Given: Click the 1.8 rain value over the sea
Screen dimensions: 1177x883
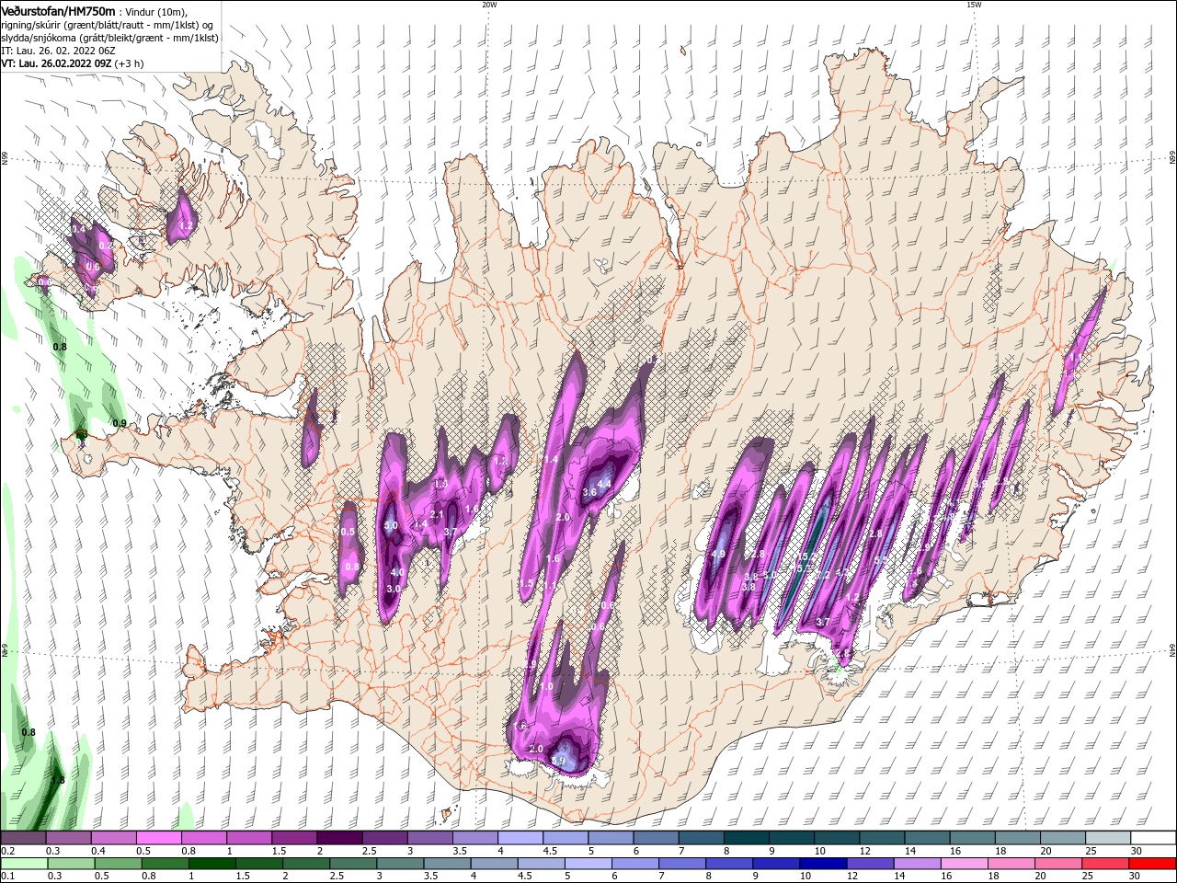Looking at the screenshot, I should pyautogui.click(x=58, y=780).
